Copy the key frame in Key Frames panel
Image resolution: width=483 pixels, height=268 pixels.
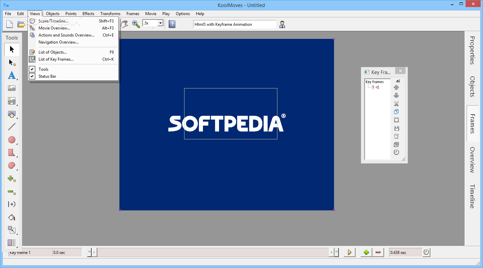396,112
